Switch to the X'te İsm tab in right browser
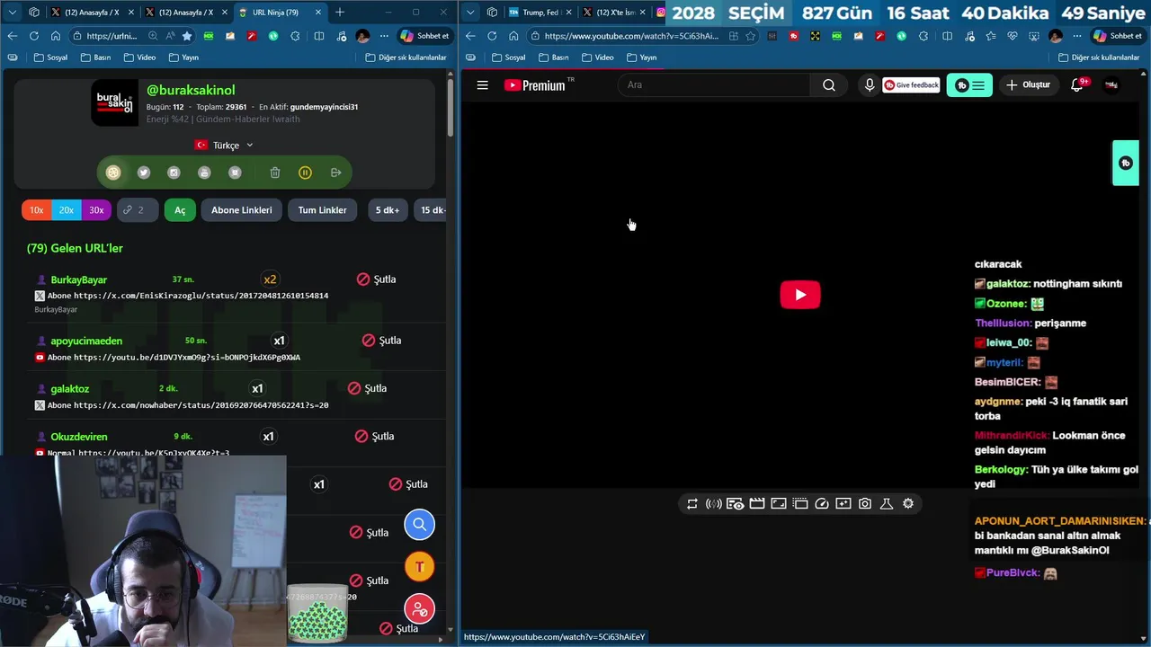 (x=614, y=13)
